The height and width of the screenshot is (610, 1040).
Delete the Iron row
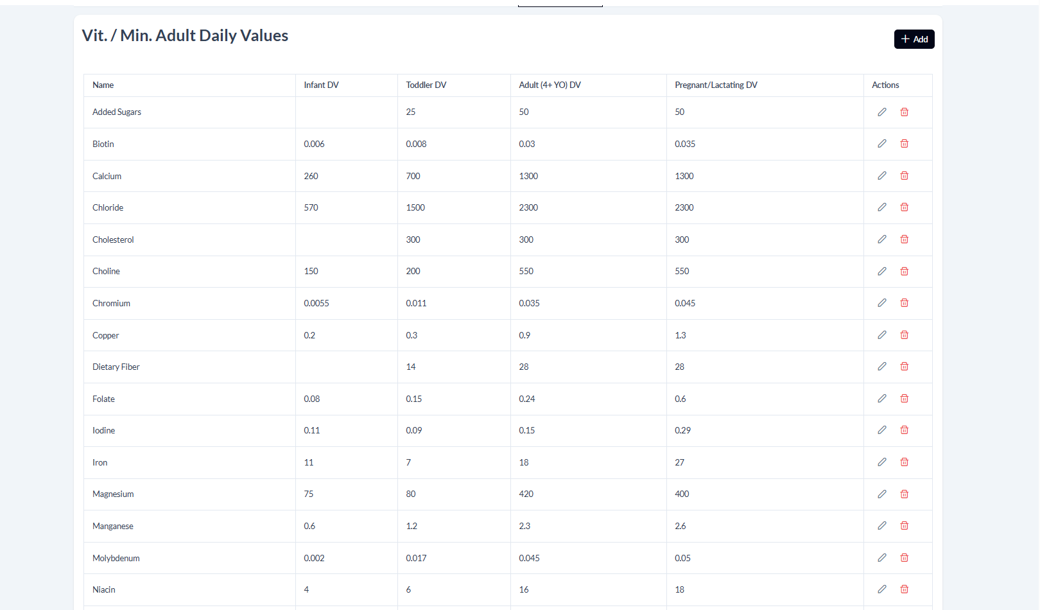pyautogui.click(x=905, y=462)
